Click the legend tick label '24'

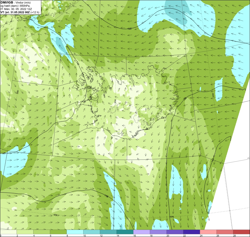201,235
